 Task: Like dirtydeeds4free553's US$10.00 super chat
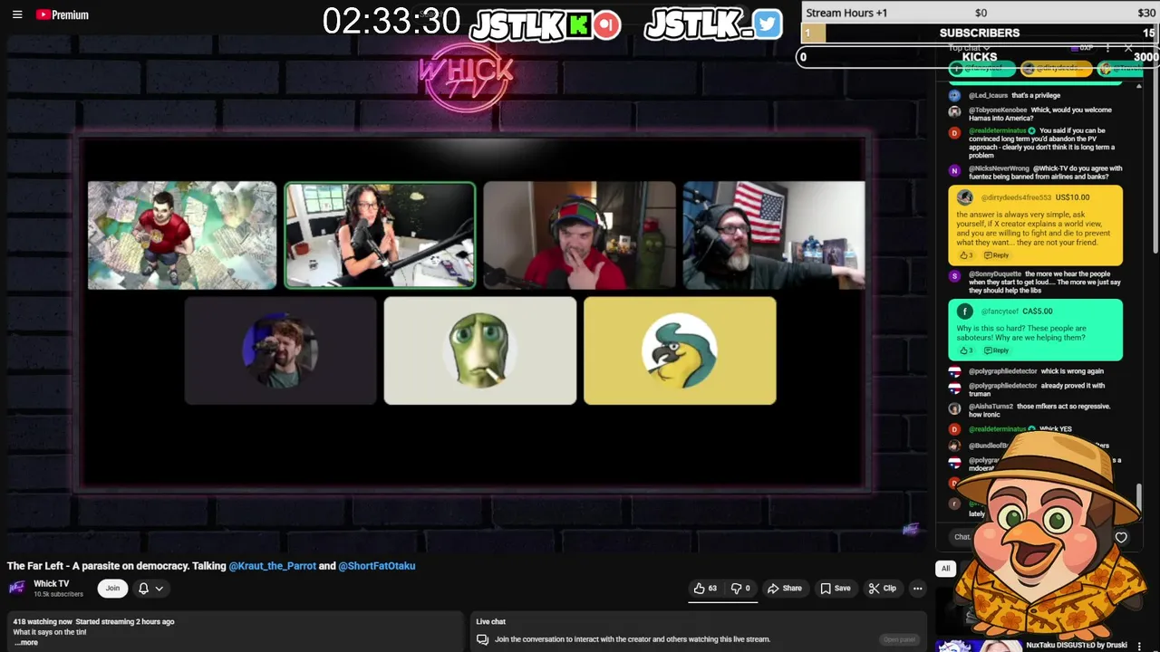pyautogui.click(x=964, y=255)
